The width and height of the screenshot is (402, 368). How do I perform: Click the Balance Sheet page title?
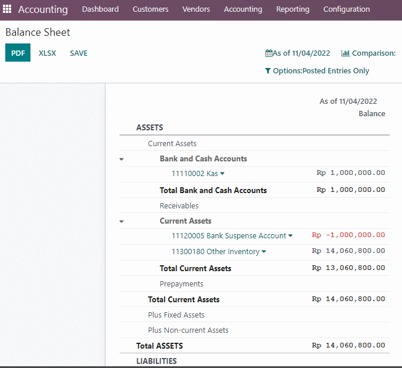(38, 32)
